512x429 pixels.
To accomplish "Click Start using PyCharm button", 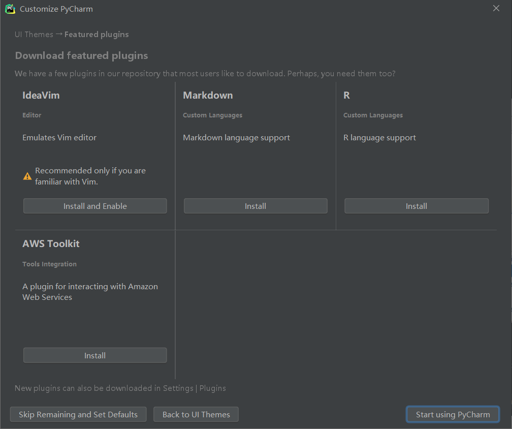I will [453, 415].
